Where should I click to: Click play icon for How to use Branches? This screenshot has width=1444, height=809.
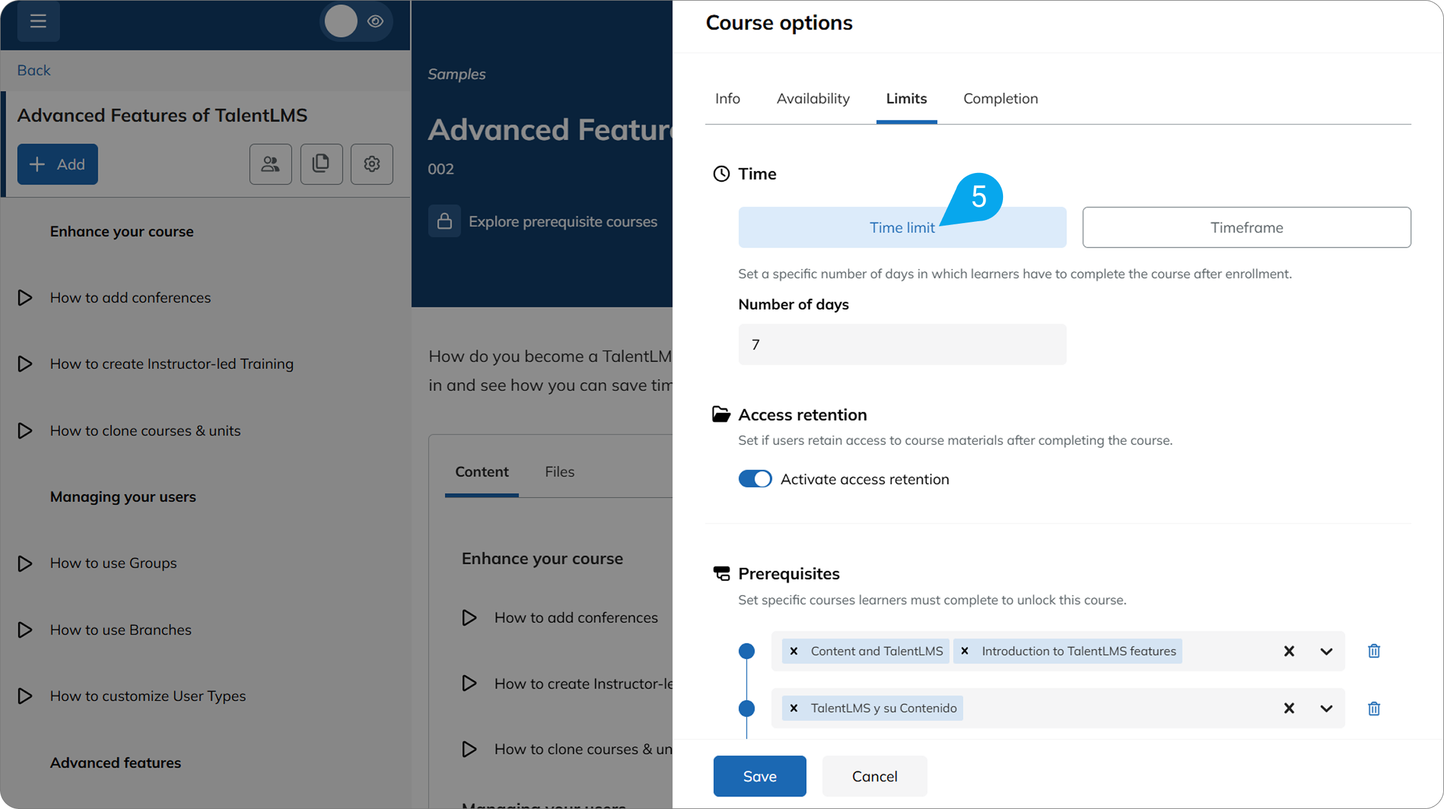click(25, 630)
